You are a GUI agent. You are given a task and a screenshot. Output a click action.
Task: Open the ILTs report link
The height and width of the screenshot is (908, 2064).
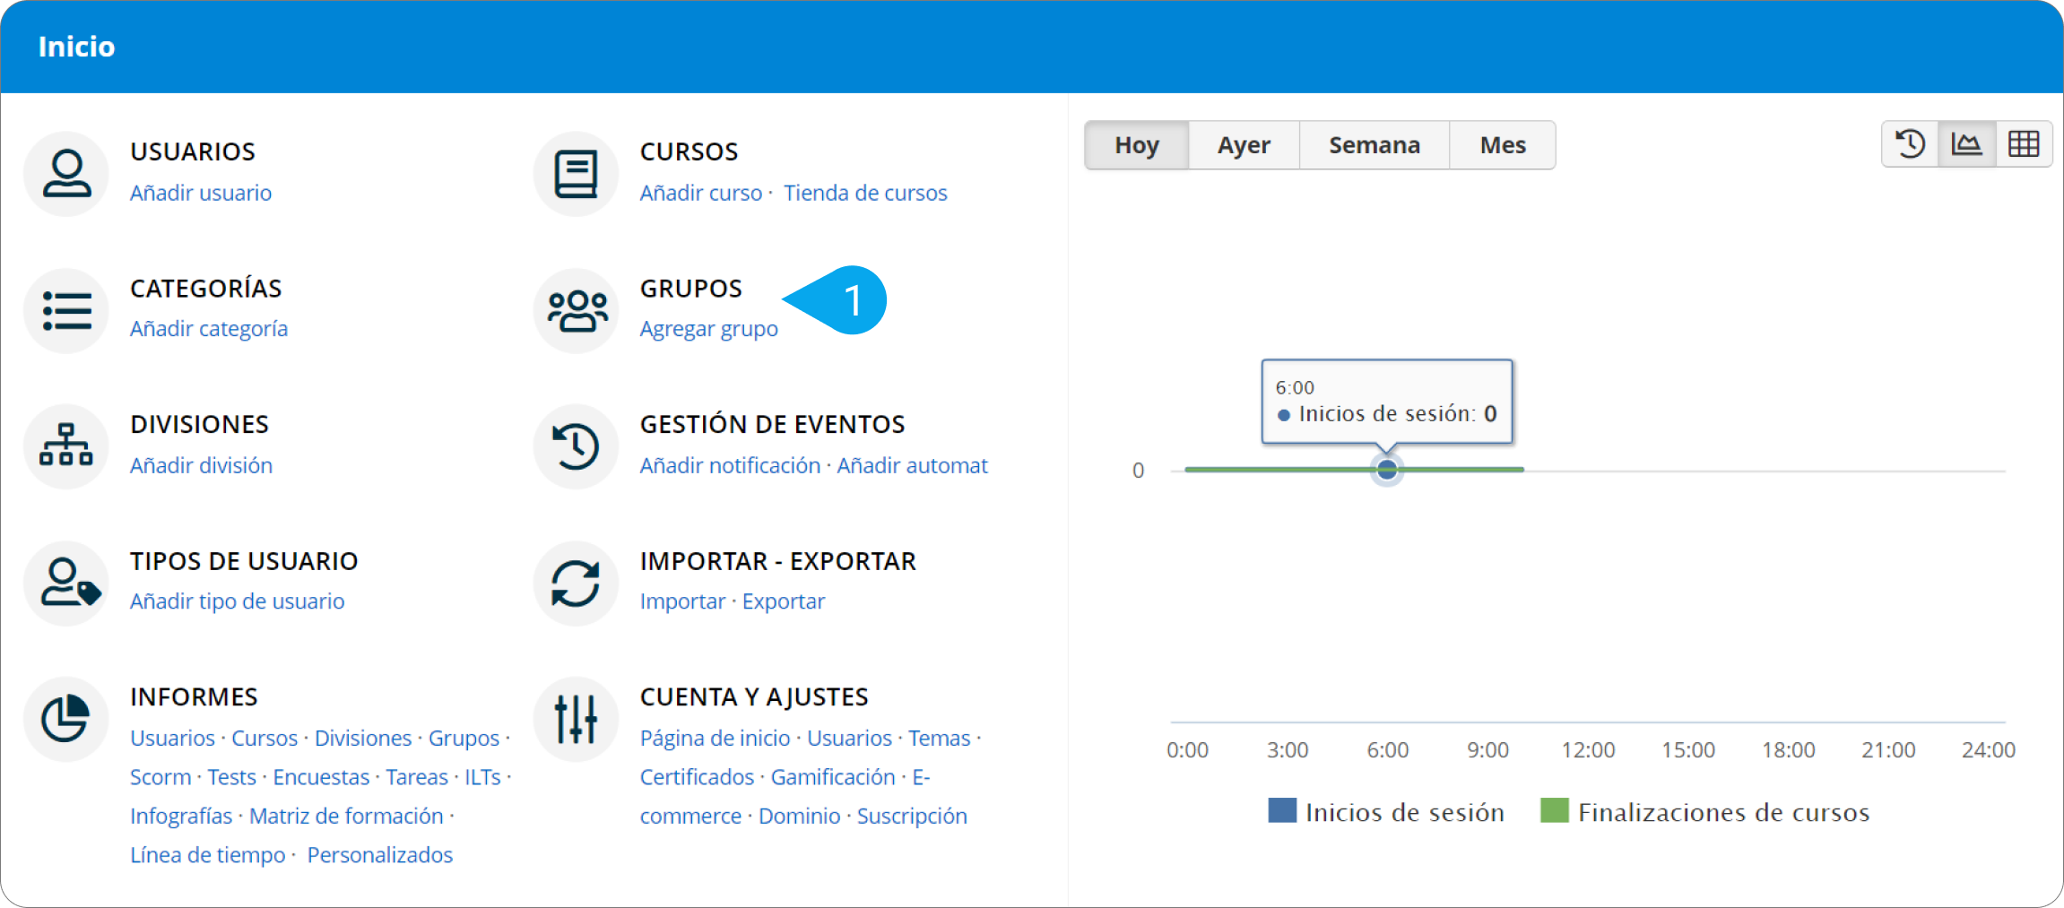pyautogui.click(x=482, y=777)
